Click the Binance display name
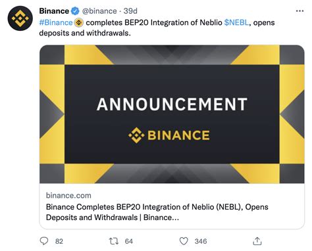This screenshot has width=312, height=251. point(54,11)
